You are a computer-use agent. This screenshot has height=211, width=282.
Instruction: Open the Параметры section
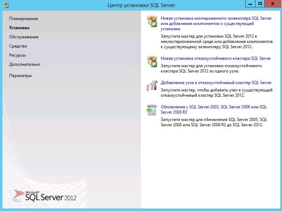pos(20,76)
